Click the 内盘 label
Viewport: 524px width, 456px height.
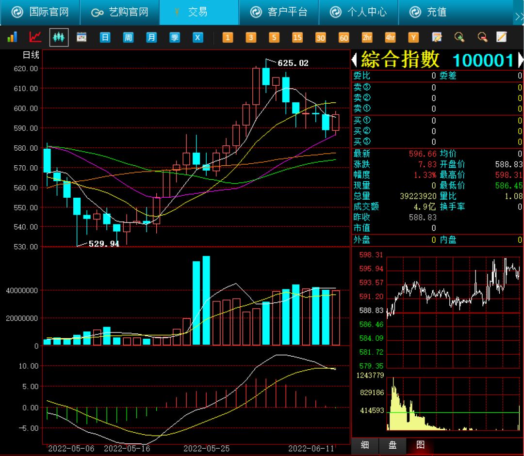coord(448,240)
